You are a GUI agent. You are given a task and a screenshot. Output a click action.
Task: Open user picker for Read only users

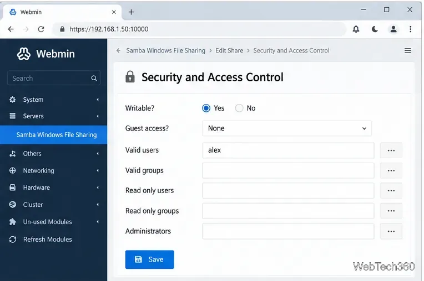click(391, 190)
